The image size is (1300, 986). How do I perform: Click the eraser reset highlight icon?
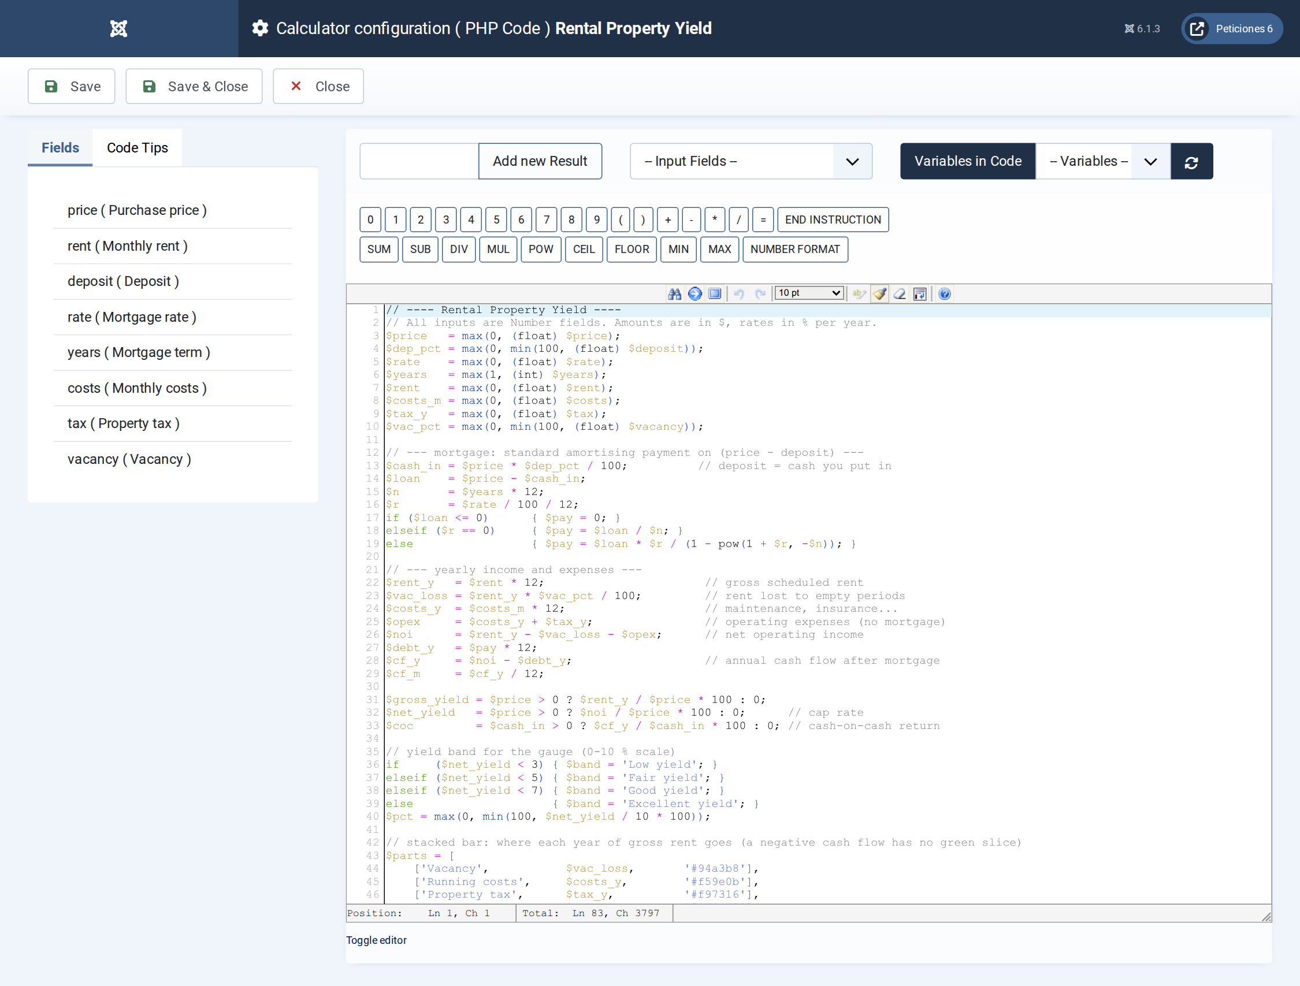[x=900, y=293]
